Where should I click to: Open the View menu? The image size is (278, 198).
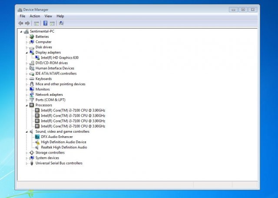(x=48, y=16)
